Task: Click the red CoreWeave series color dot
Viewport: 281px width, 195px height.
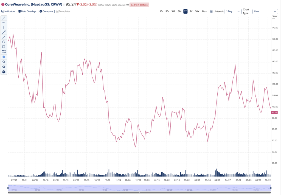Action: pyautogui.click(x=3, y=4)
